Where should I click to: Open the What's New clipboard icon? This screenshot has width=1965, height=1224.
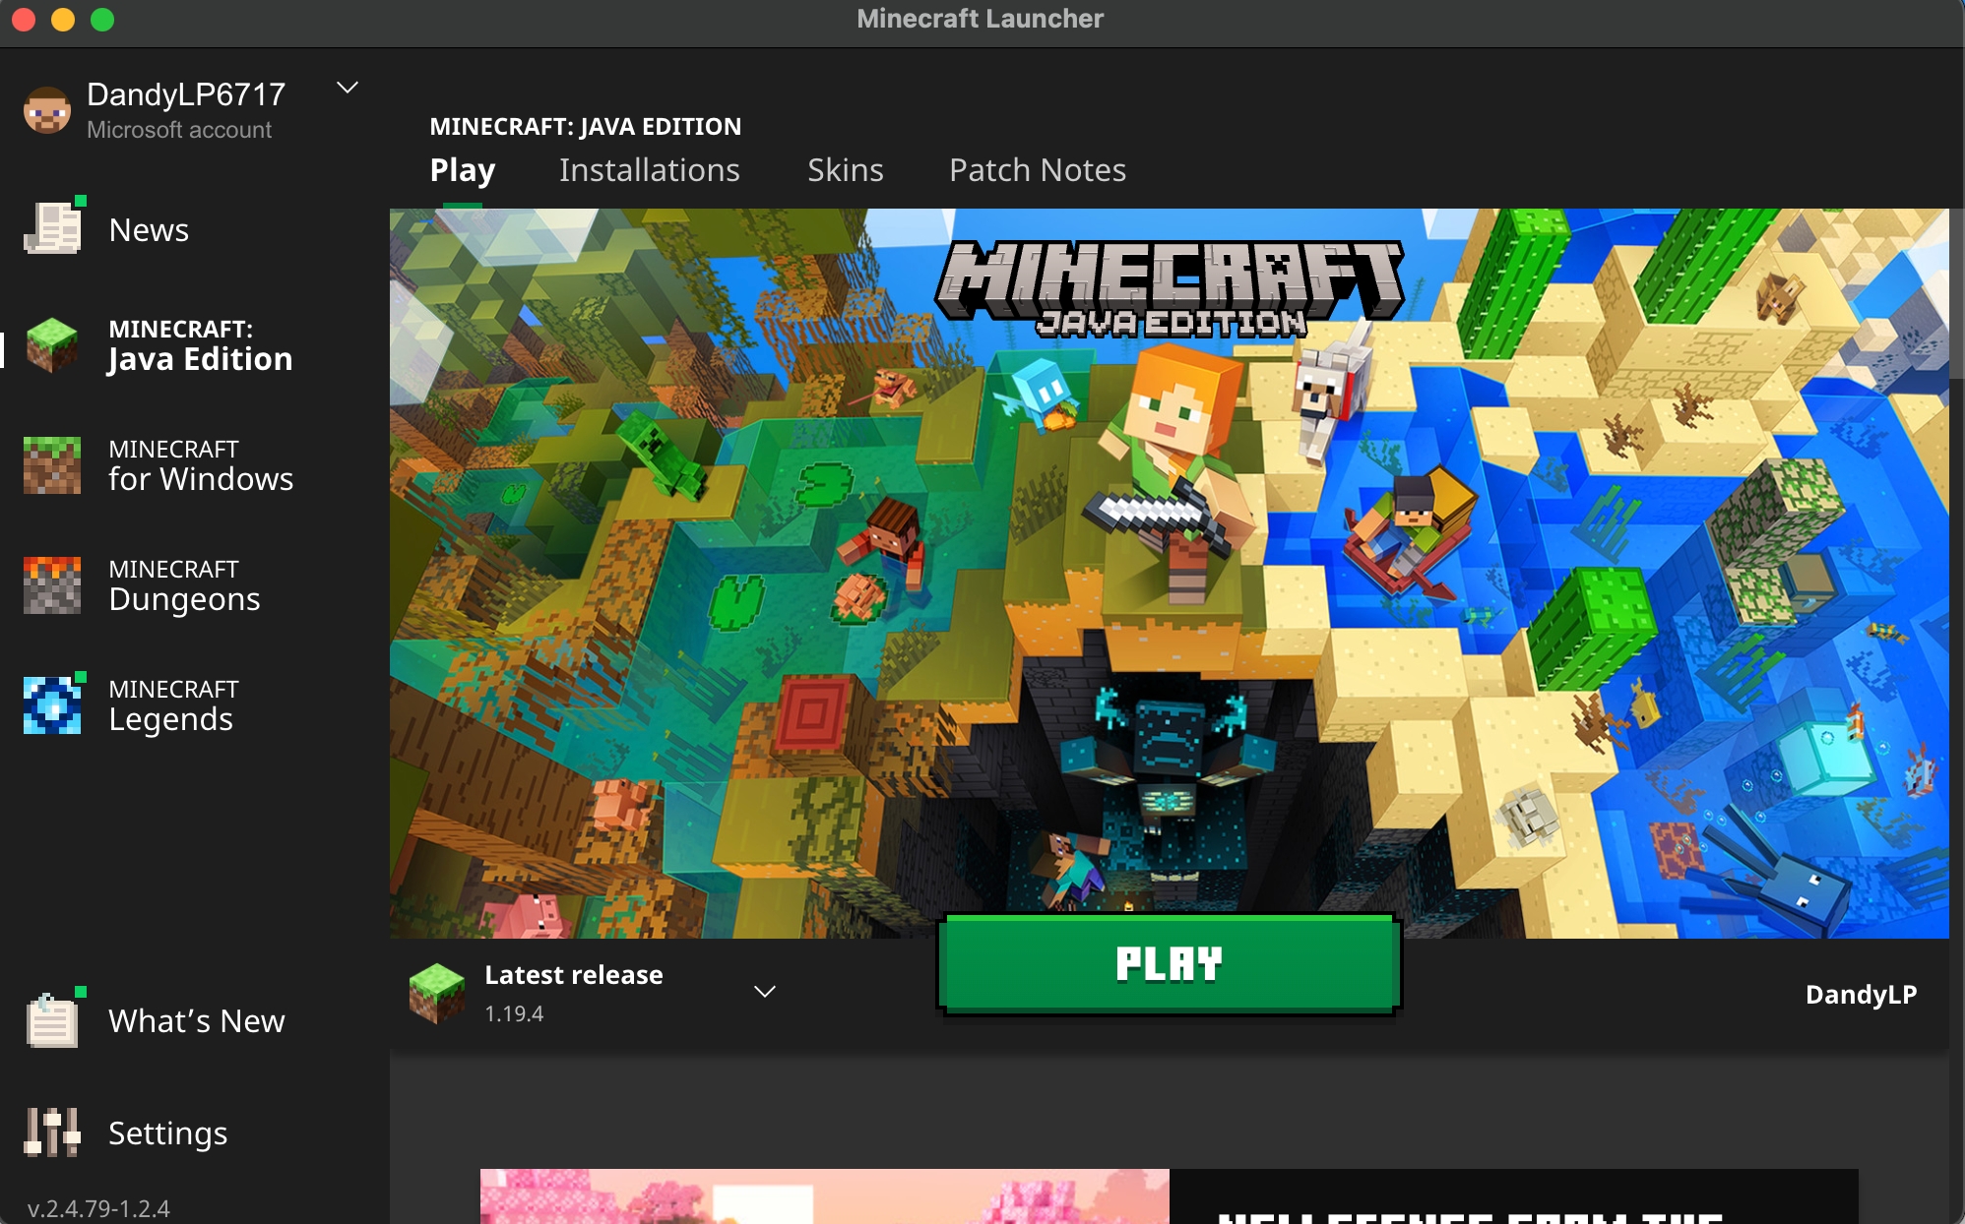(53, 1019)
